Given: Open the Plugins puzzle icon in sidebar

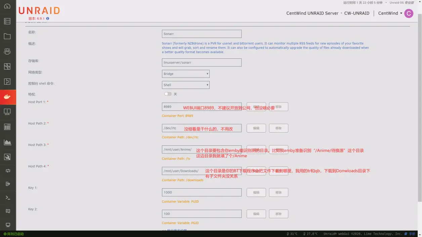Looking at the screenshot, I should click(7, 82).
